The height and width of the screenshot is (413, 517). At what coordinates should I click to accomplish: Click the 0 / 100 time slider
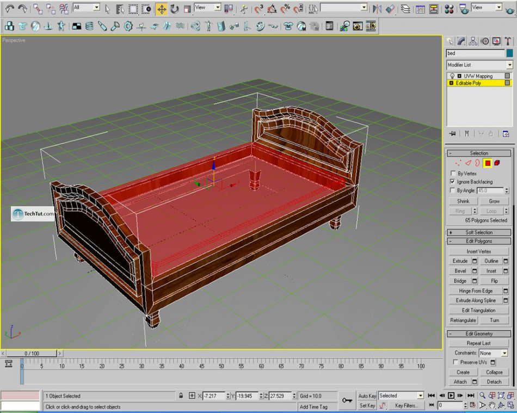click(32, 353)
